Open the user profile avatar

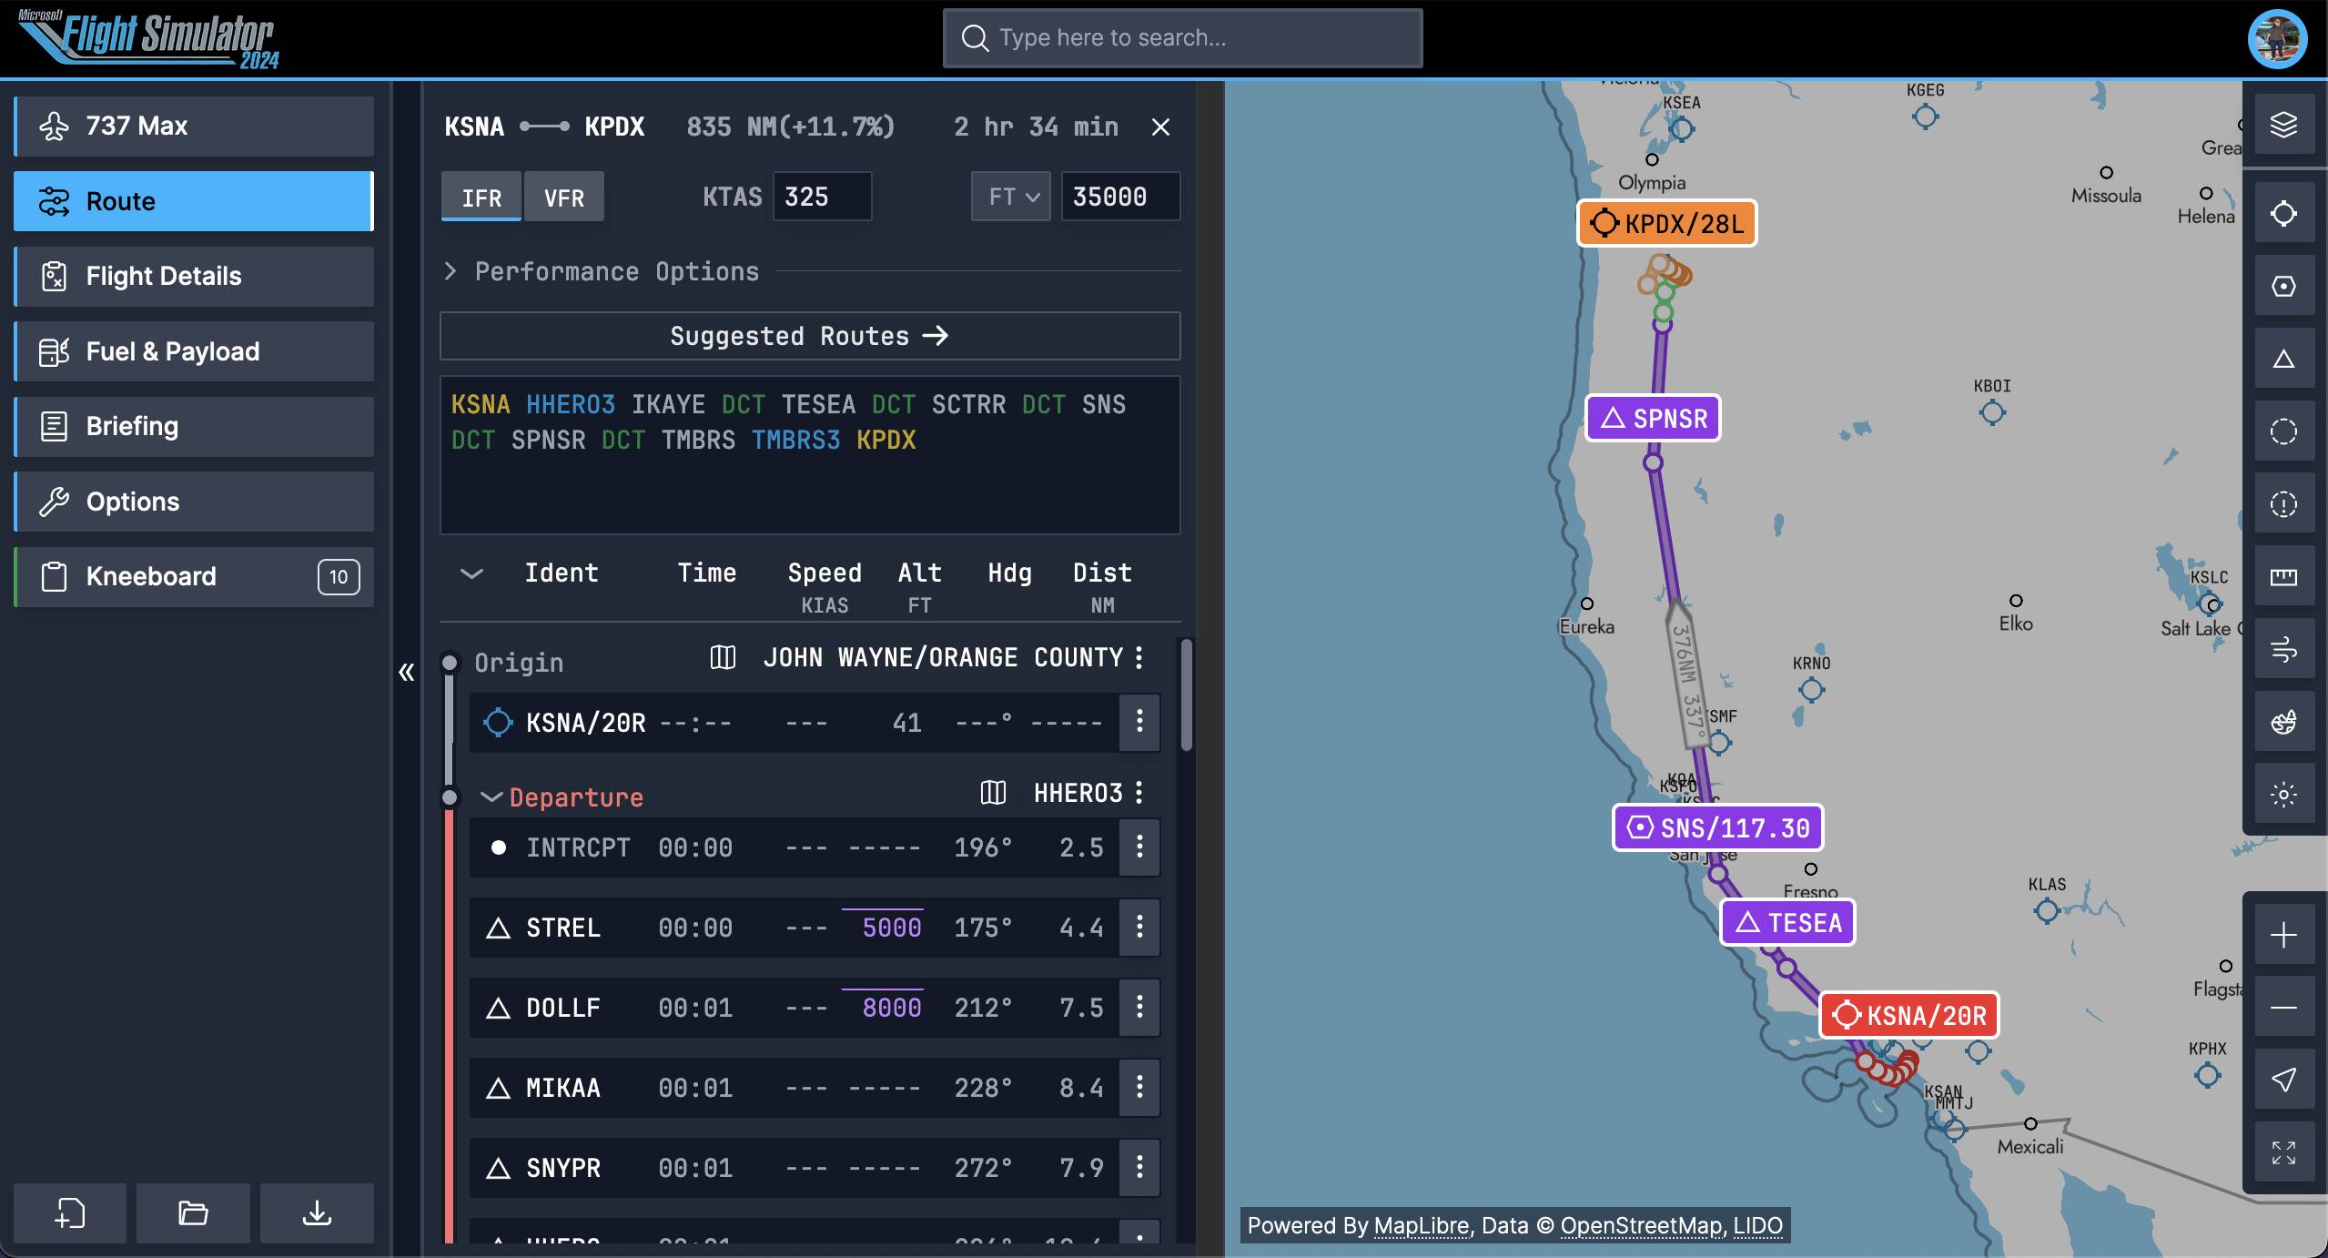point(2277,38)
